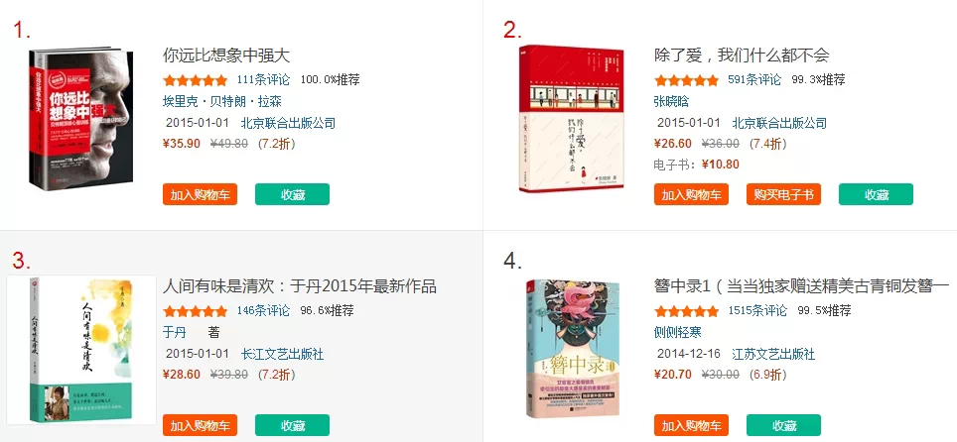This screenshot has width=957, height=442.
Task: Open publisher link 长江文艺出版社
Action: 282,354
